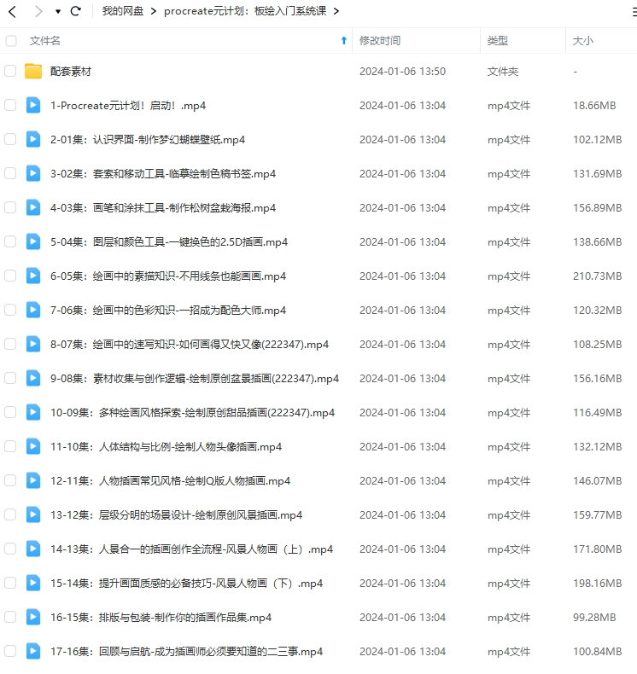Sort by 修改时间 column
The height and width of the screenshot is (674, 637).
coord(380,41)
